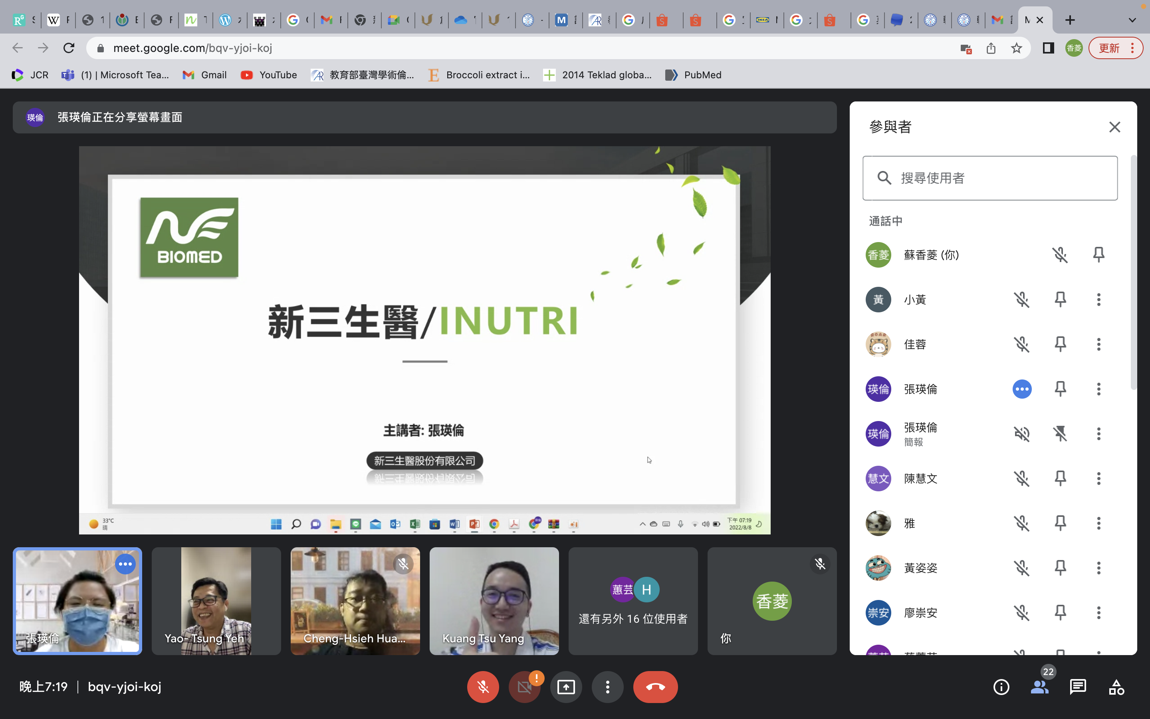Pin participant 陳慧文
Screen dimensions: 1150x719
[1060, 479]
